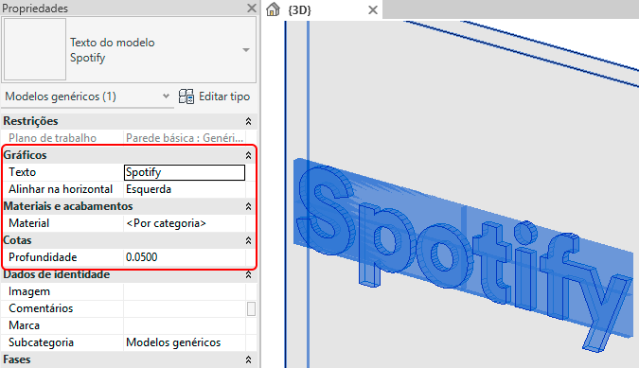Click the Profundidade property label

pos(43,257)
